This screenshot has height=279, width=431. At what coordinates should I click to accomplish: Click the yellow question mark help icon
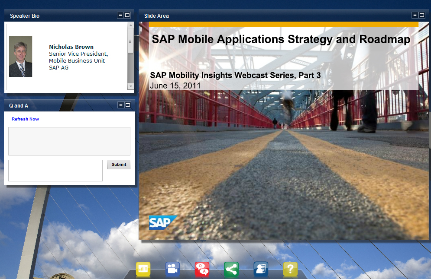[x=290, y=269]
